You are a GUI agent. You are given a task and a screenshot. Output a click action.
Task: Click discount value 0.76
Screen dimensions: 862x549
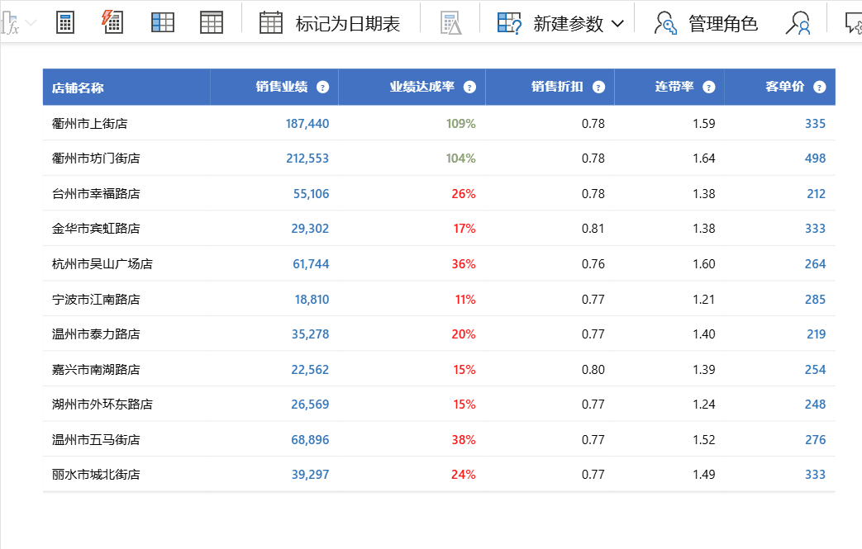coord(593,264)
